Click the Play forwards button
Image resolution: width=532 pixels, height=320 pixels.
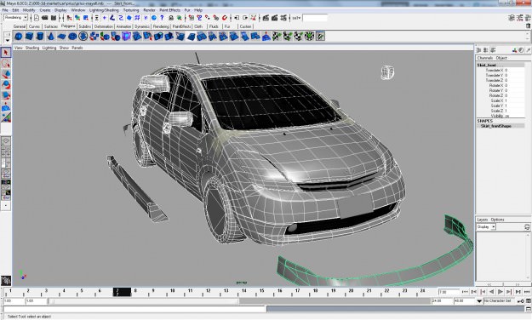[501, 292]
